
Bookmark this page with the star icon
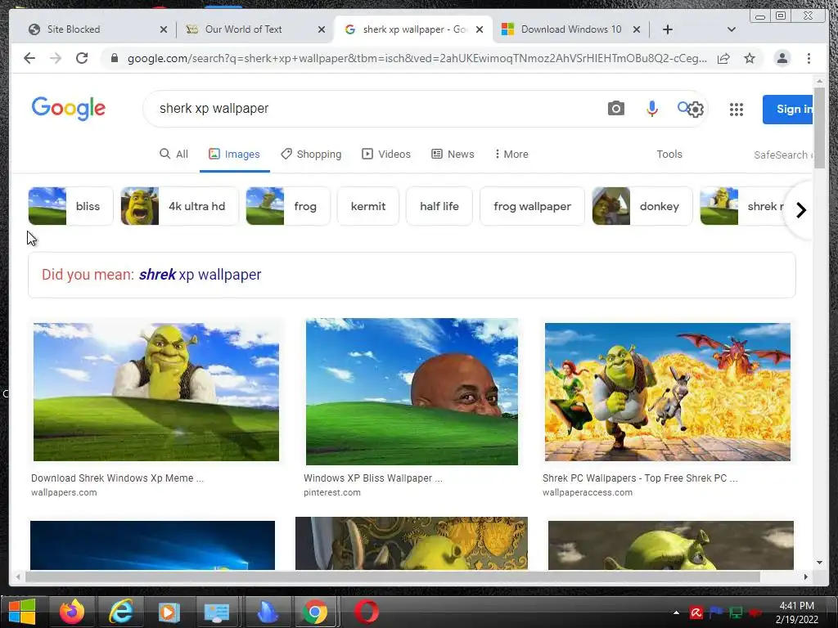point(750,58)
